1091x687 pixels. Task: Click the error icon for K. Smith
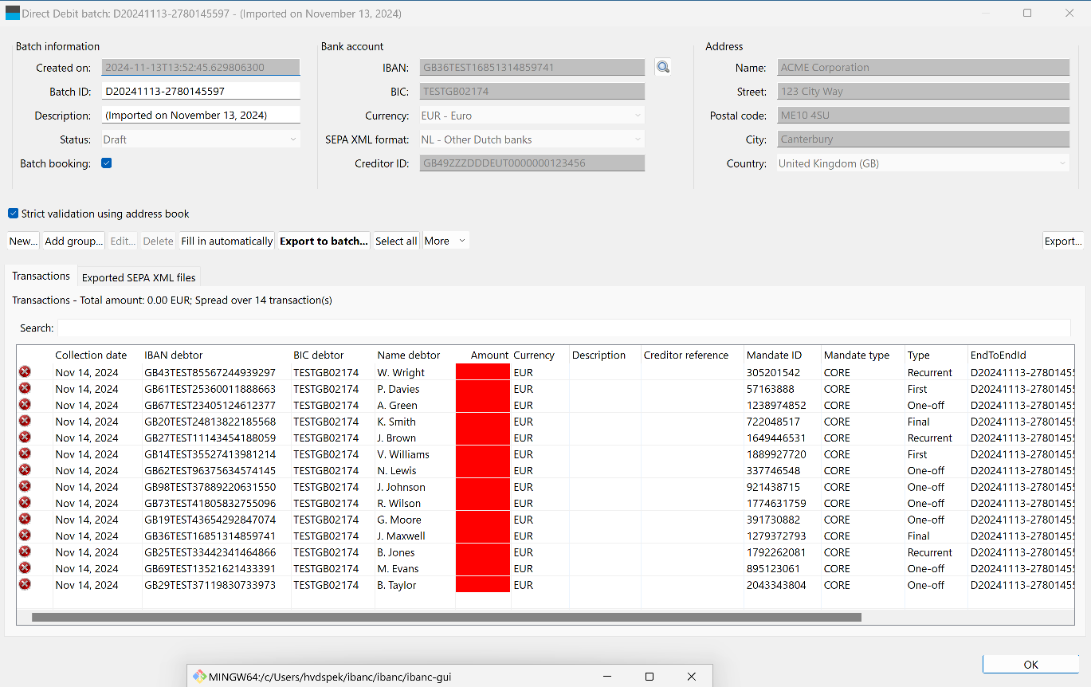point(25,421)
